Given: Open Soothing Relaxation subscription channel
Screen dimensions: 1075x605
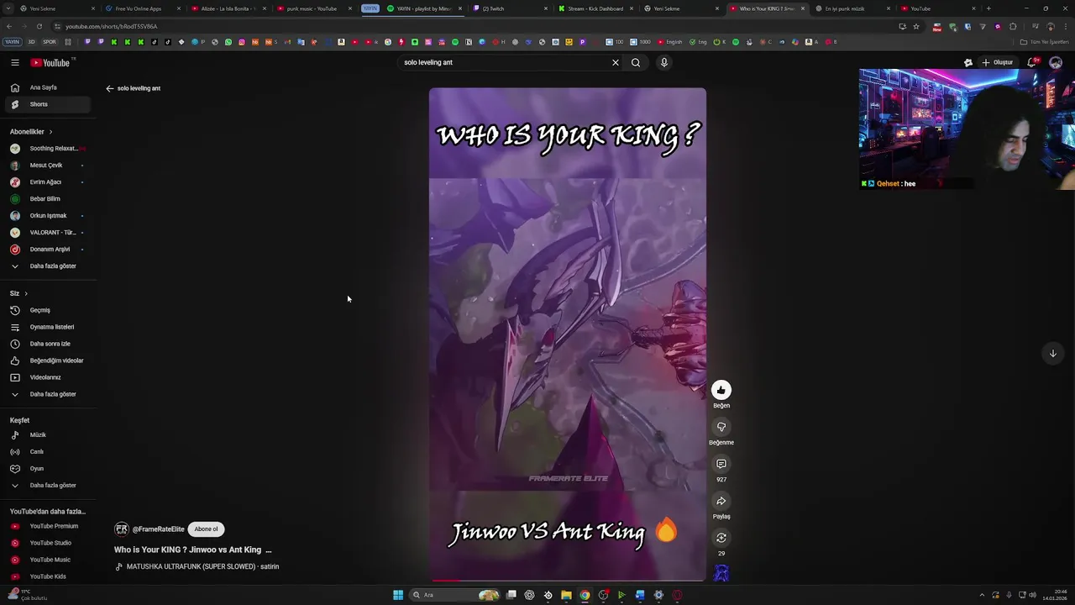Looking at the screenshot, I should pyautogui.click(x=46, y=149).
